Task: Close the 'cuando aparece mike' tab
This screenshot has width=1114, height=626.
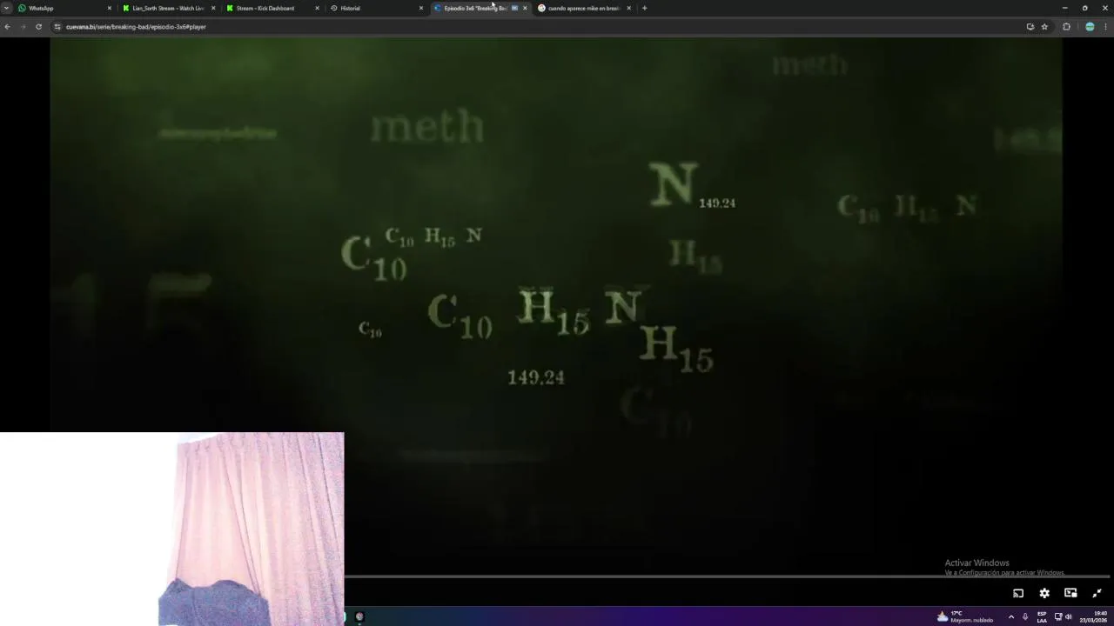Action: (x=628, y=8)
